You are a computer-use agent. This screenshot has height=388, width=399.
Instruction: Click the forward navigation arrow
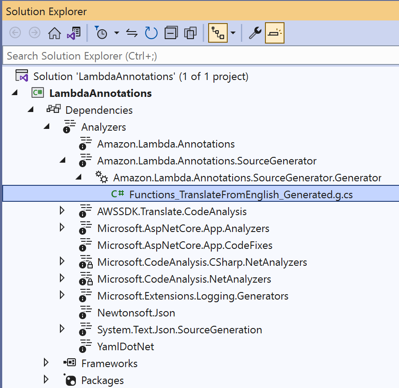(x=34, y=32)
